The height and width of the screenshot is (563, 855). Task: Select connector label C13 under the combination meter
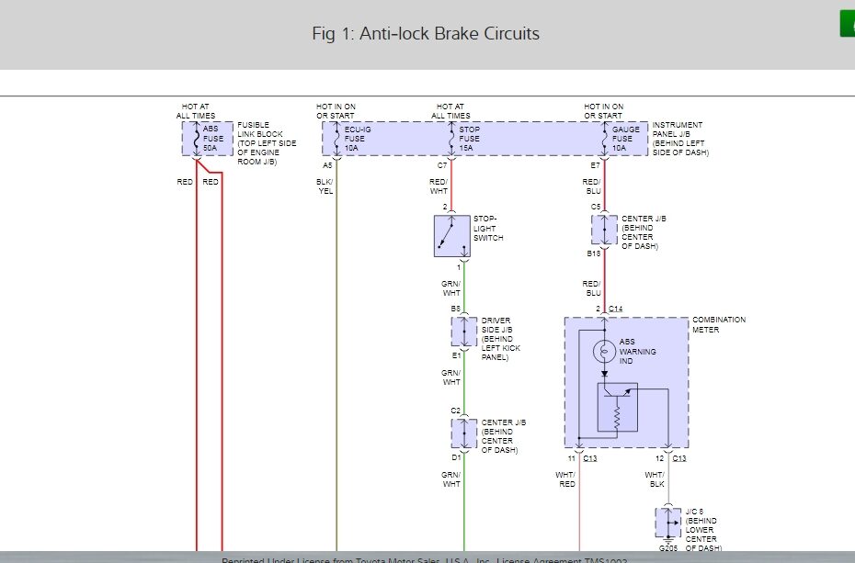coord(587,456)
